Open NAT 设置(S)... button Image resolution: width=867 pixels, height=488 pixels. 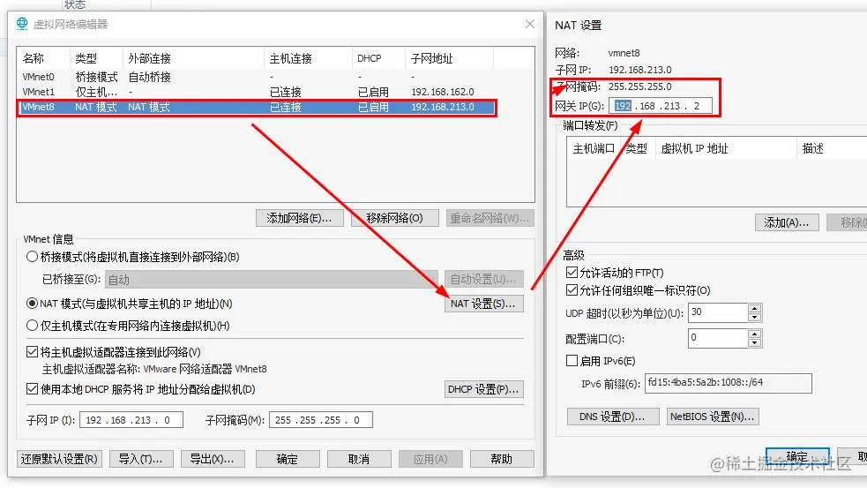tap(484, 304)
